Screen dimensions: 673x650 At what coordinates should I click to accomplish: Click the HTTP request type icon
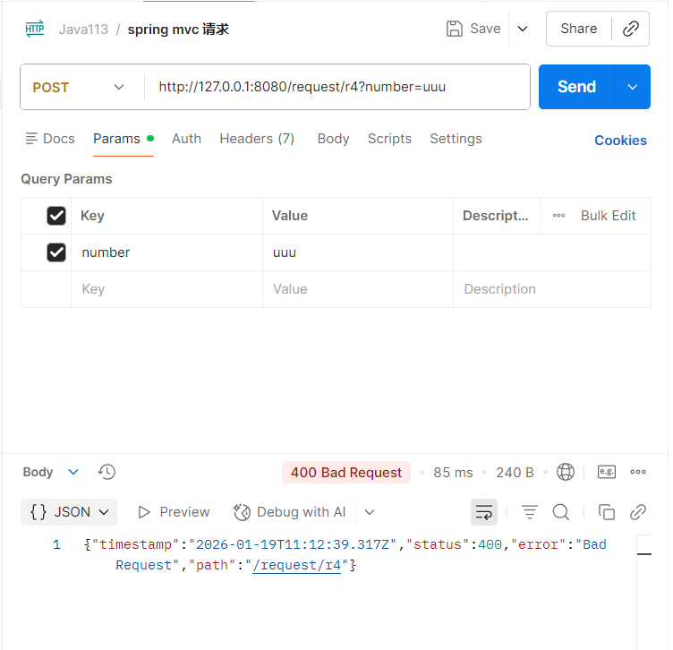pos(34,29)
